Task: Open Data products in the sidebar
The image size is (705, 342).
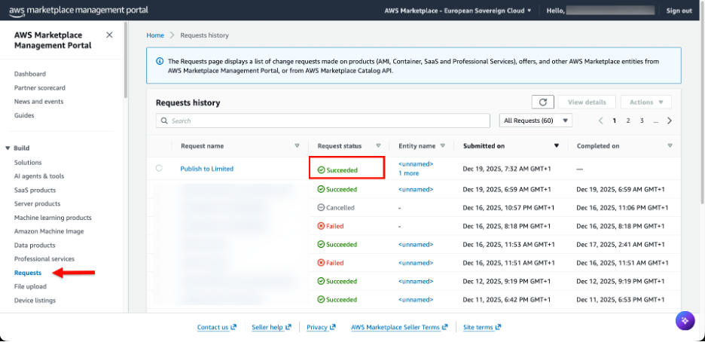Action: point(35,246)
